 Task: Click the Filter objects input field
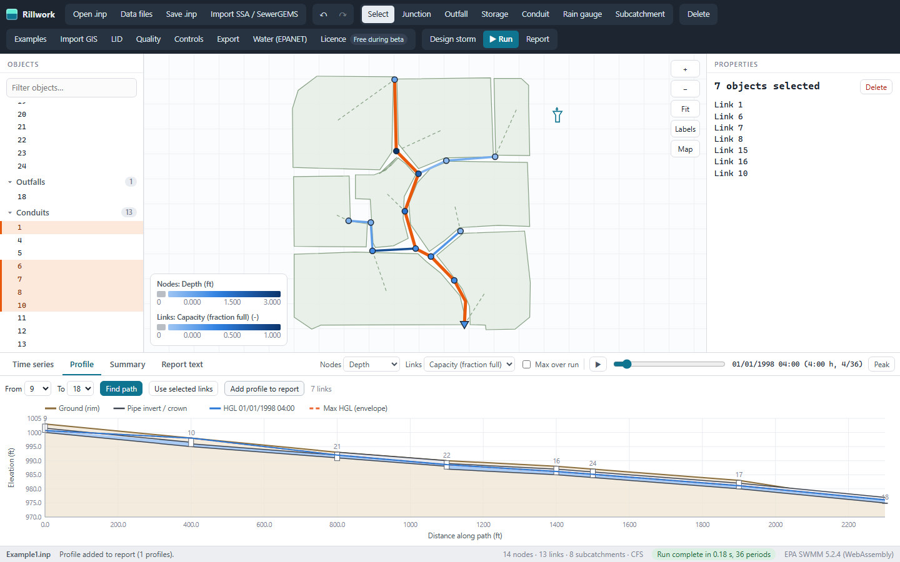coord(71,88)
